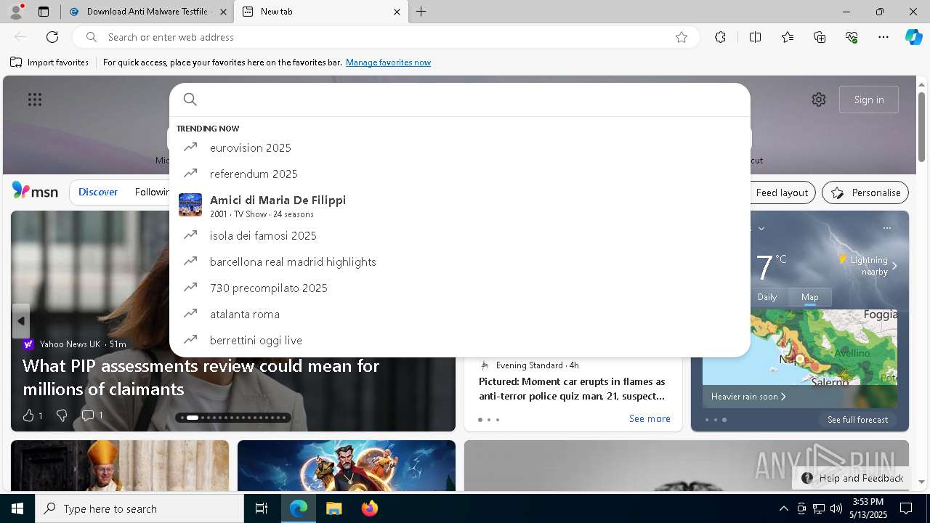Open Task View on taskbar
This screenshot has width=930, height=523.
click(x=262, y=508)
